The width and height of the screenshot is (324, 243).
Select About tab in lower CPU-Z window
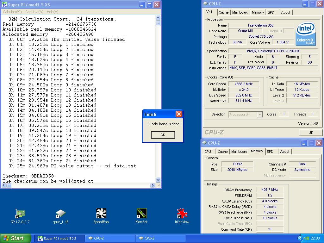pyautogui.click(x=285, y=152)
